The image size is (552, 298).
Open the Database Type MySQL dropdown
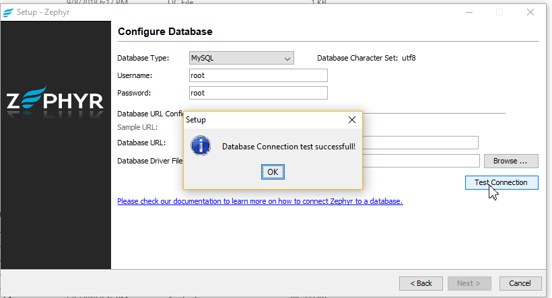[240, 59]
